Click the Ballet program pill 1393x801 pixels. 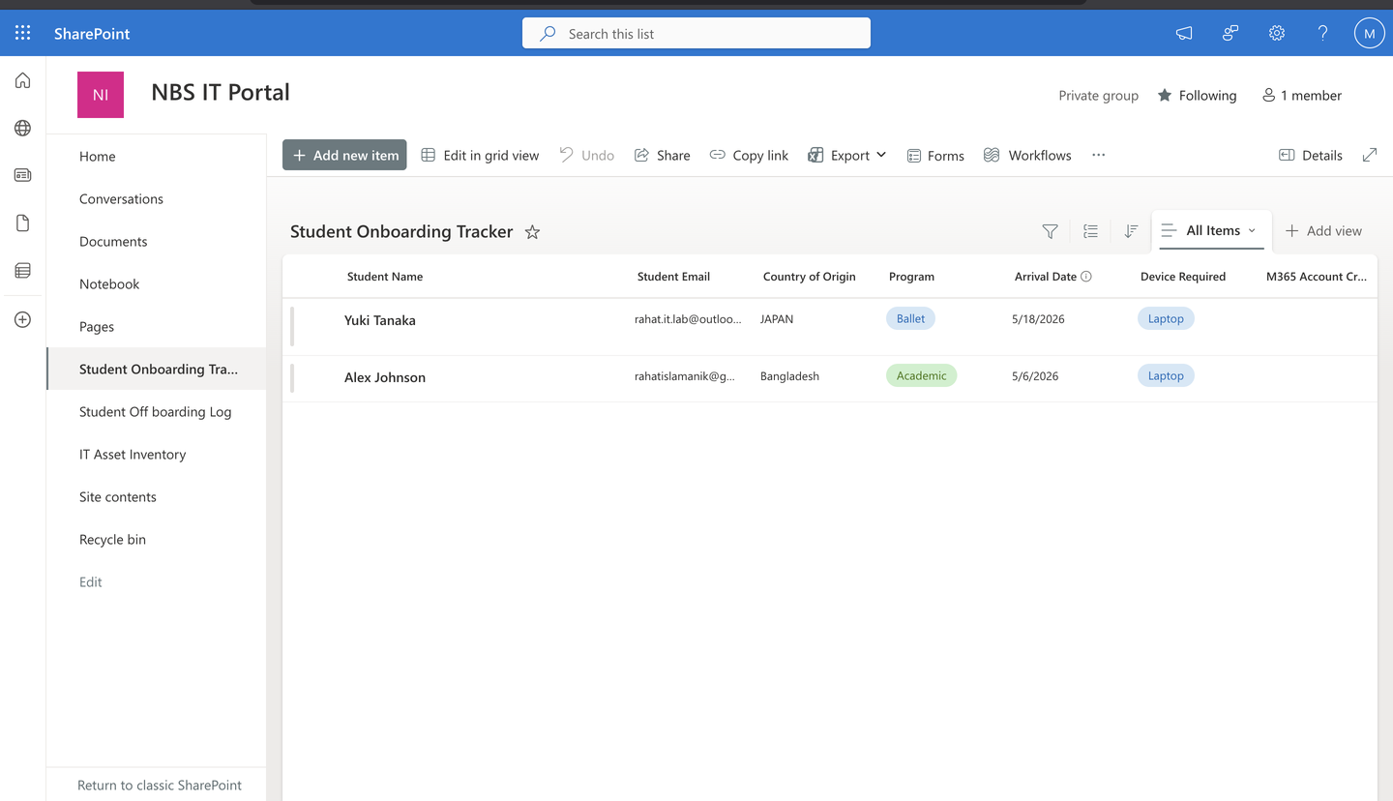click(x=910, y=318)
